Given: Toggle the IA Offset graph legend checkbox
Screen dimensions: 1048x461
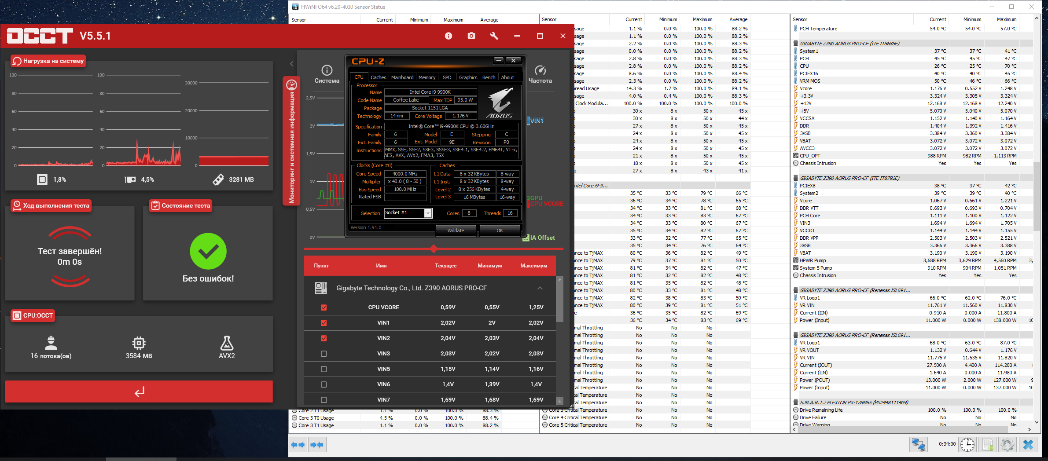Looking at the screenshot, I should [x=526, y=238].
